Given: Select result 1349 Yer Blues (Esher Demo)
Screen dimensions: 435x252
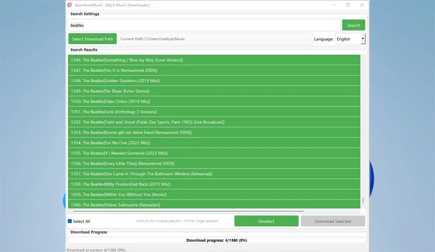Looking at the screenshot, I should click(214, 91).
